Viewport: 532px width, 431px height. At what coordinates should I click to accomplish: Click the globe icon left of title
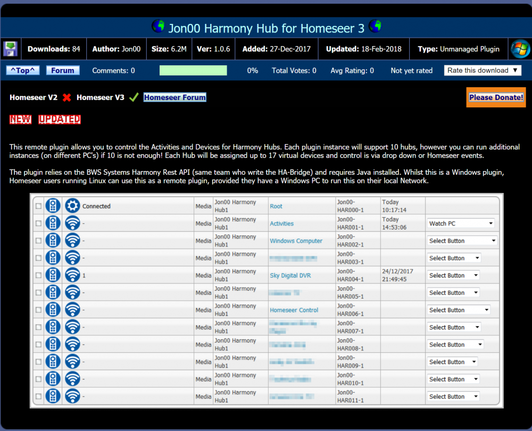pyautogui.click(x=158, y=26)
